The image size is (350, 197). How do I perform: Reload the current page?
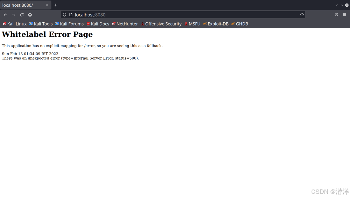pyautogui.click(x=22, y=15)
